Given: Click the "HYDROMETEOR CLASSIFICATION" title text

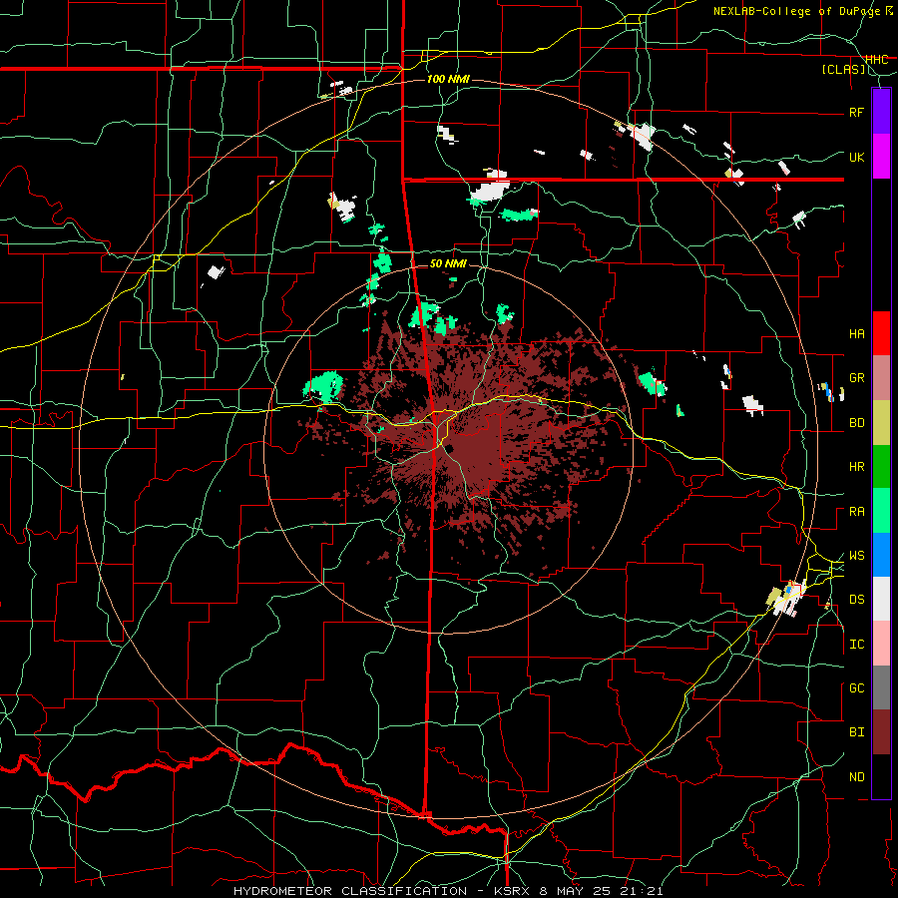Looking at the screenshot, I should pos(350,891).
